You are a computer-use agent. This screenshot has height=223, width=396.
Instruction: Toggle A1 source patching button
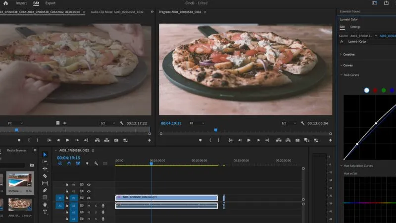60,206
